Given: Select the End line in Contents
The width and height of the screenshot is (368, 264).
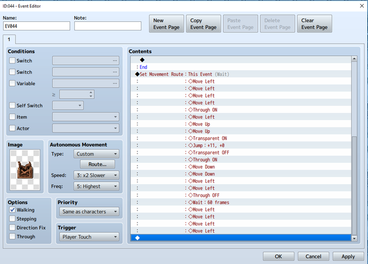Looking at the screenshot, I should [x=241, y=67].
